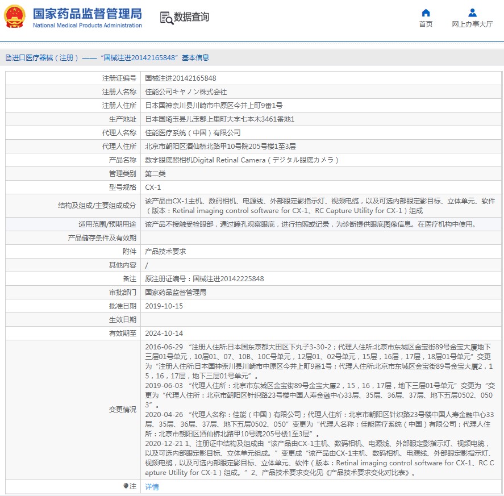504x496 pixels.
Task: Click the 结构及组成/主要组成成分 label
Action: pos(97,206)
